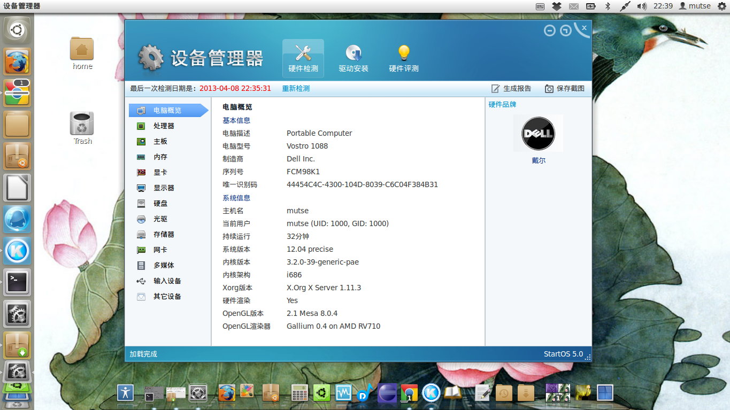Click the Device Manager gear logo
Image resolution: width=730 pixels, height=410 pixels.
[151, 58]
